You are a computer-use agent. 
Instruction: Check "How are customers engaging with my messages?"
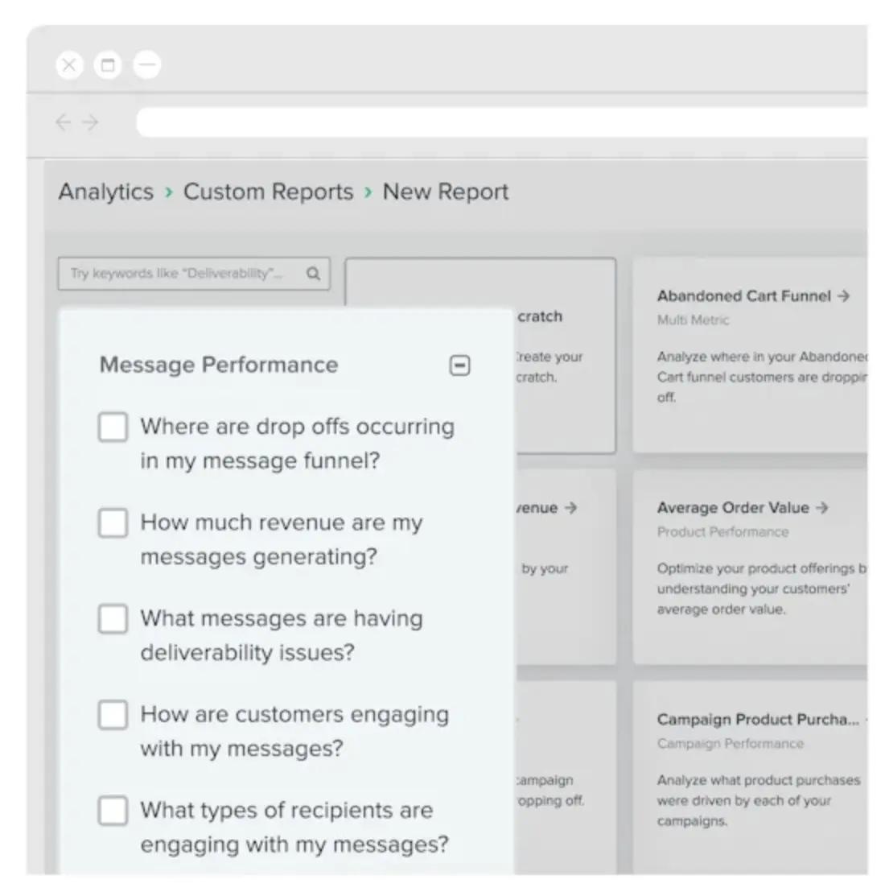coord(113,714)
